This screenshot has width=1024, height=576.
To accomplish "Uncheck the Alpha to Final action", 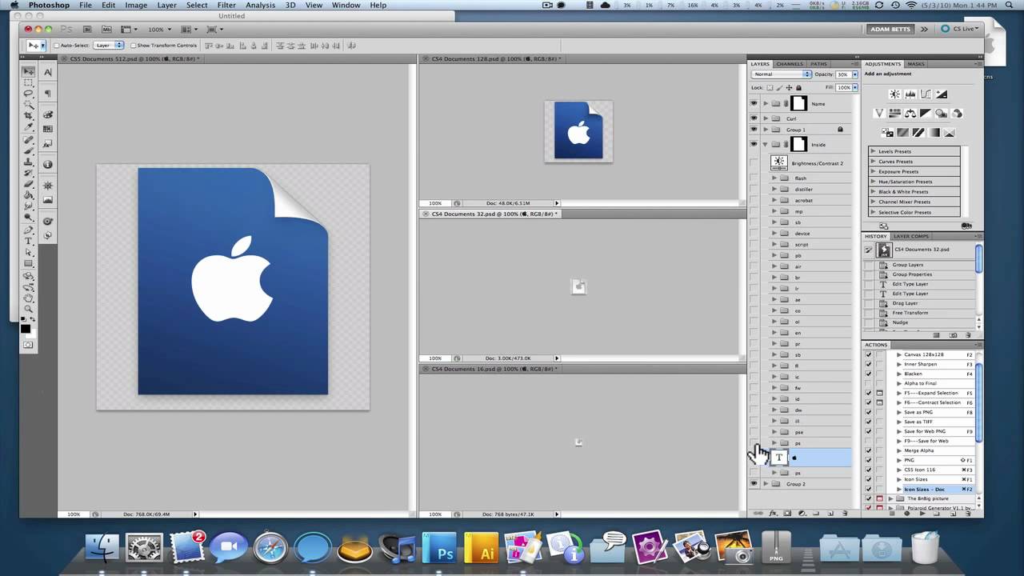I will coord(869,382).
